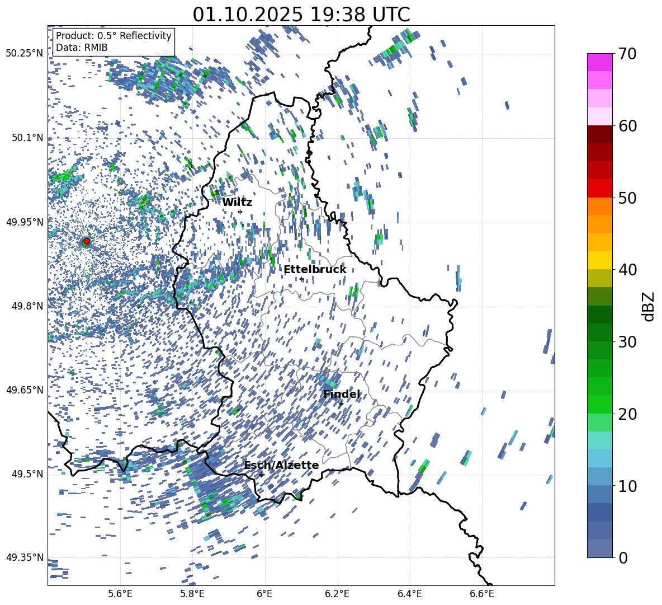Click the 6.4°E longitude label
The height and width of the screenshot is (605, 662).
(409, 594)
